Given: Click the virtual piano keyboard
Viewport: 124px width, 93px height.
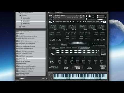Looking at the screenshot, I should point(80,76).
